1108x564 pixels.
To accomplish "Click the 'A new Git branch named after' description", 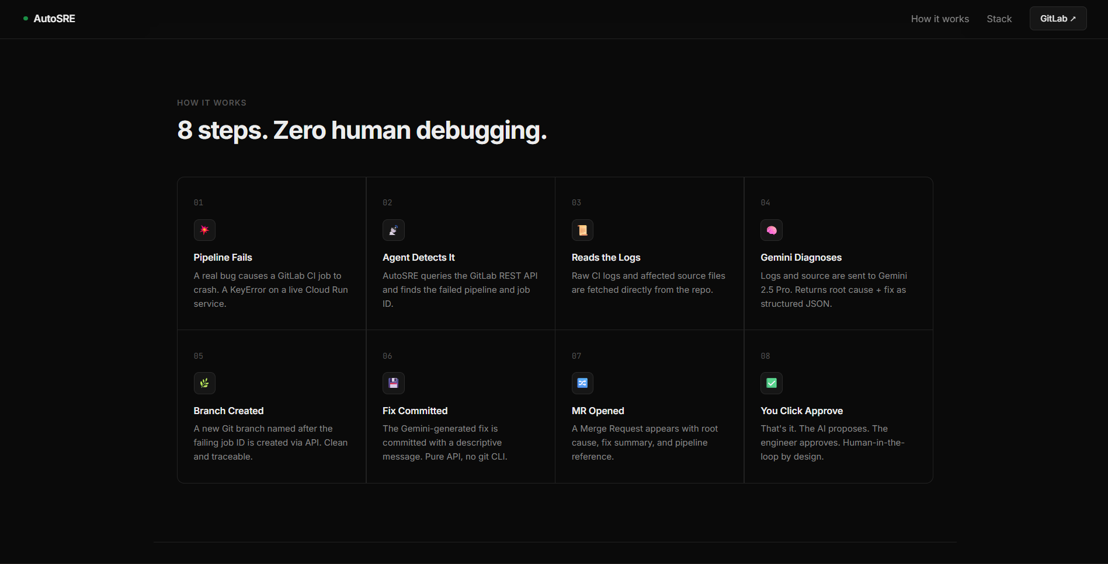I will (x=271, y=443).
